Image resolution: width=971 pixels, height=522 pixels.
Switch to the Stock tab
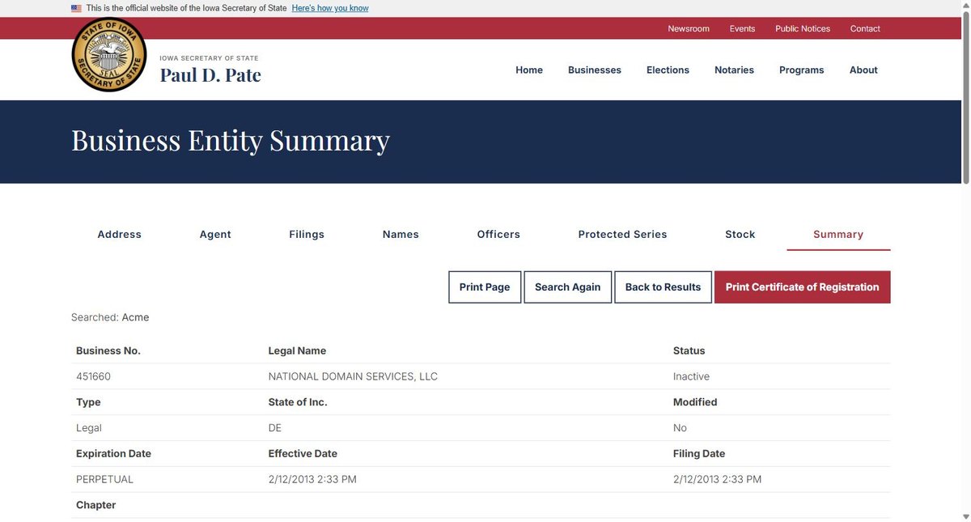[x=740, y=235]
